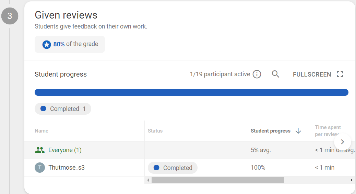Image resolution: width=356 pixels, height=194 pixels.
Task: Open Thutmose_s3 avatar icon
Action: click(x=40, y=168)
